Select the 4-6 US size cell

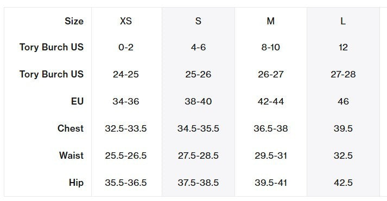(x=198, y=47)
